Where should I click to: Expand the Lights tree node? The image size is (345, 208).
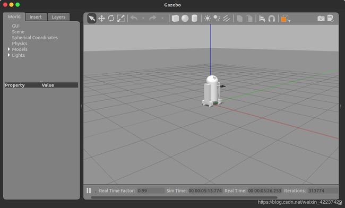(x=9, y=55)
